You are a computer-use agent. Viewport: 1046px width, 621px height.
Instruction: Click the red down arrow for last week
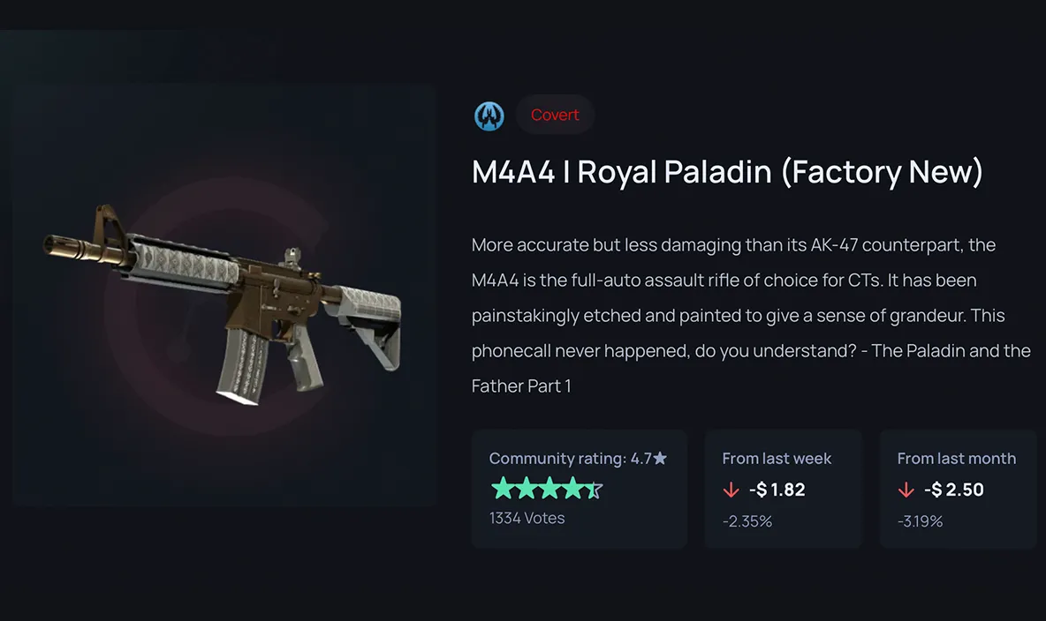pyautogui.click(x=731, y=490)
